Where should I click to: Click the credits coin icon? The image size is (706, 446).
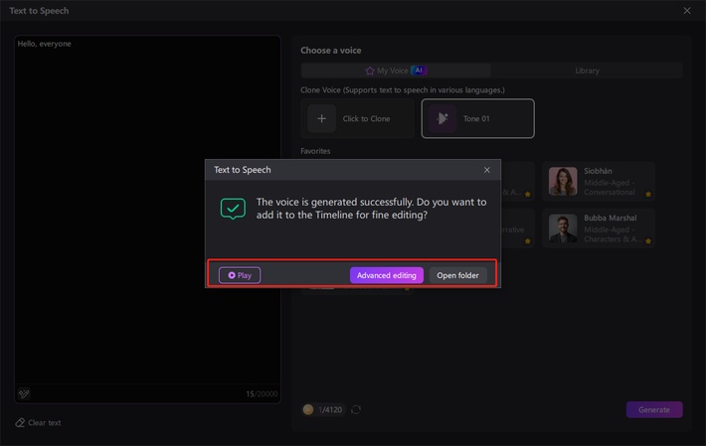click(308, 409)
